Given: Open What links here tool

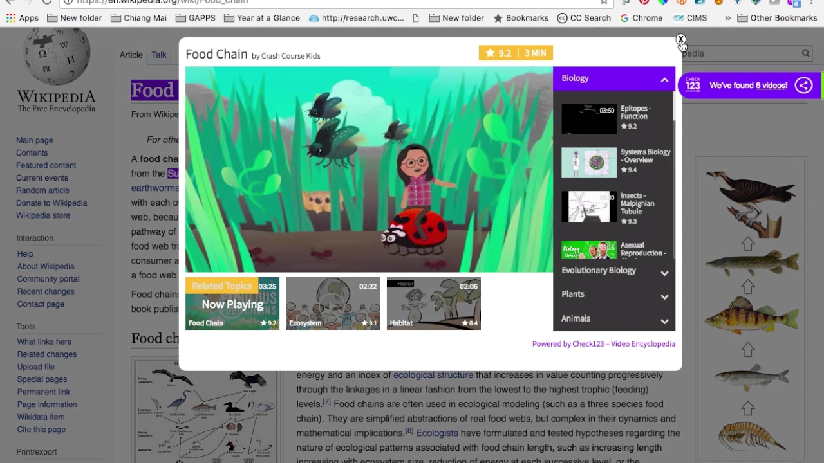Looking at the screenshot, I should click(44, 342).
